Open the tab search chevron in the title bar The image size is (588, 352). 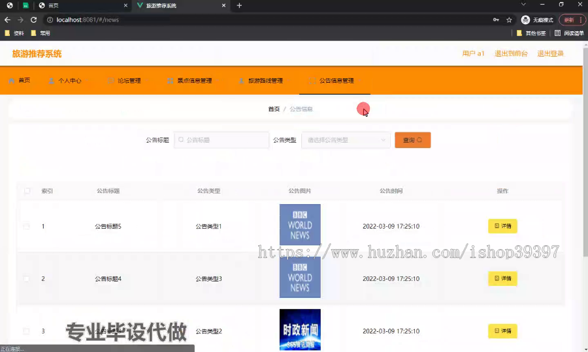(523, 5)
